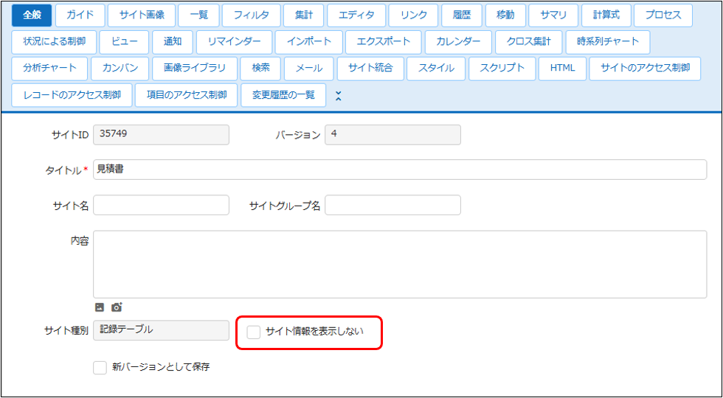Select the 履歴 tab
Screen dimensions: 723x398
462,15
